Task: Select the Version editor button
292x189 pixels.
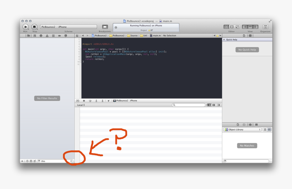Action: 237,27
